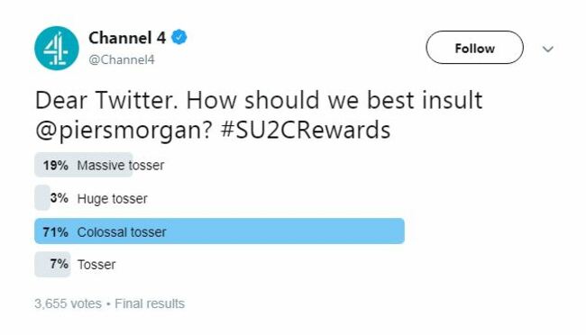Click the blue verified badge
This screenshot has height=335, width=586.
tap(179, 37)
